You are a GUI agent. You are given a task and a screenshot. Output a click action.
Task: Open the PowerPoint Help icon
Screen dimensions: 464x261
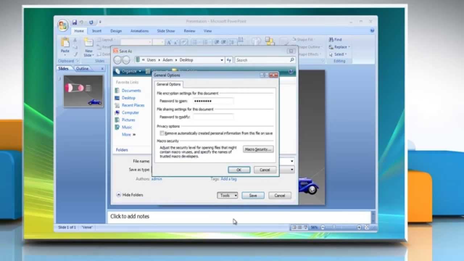(372, 31)
